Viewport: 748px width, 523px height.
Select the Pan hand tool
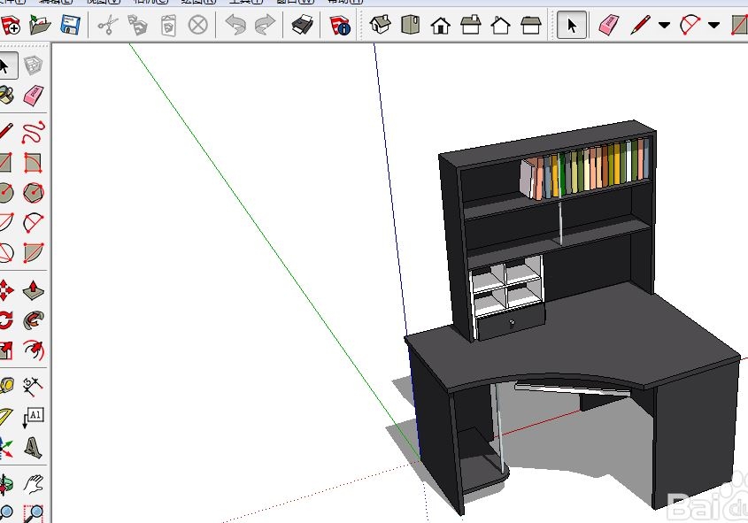pyautogui.click(x=34, y=484)
